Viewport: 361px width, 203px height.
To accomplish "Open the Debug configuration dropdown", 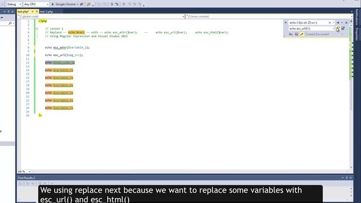I will 14,4.
